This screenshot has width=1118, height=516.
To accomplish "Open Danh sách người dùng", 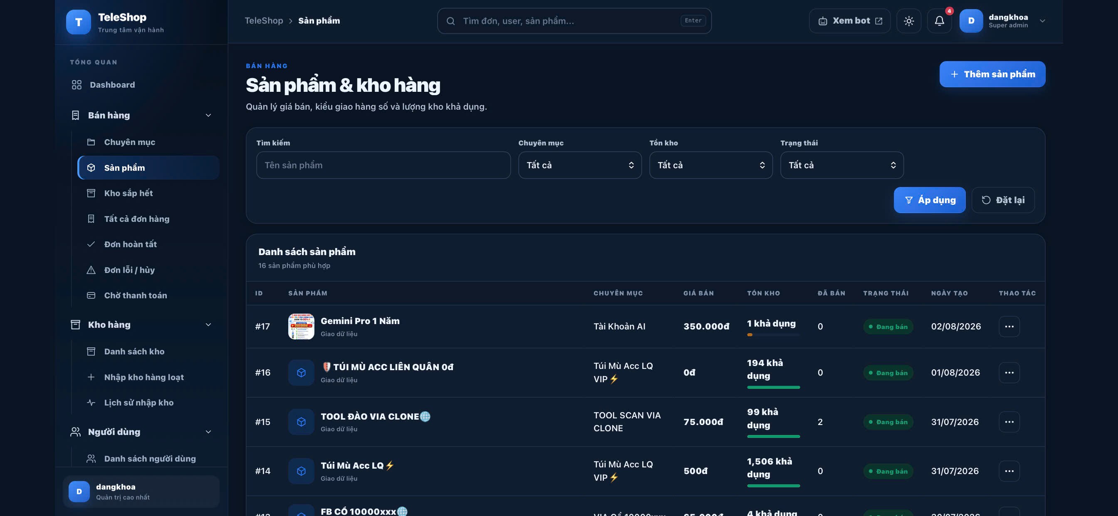I will pyautogui.click(x=148, y=459).
